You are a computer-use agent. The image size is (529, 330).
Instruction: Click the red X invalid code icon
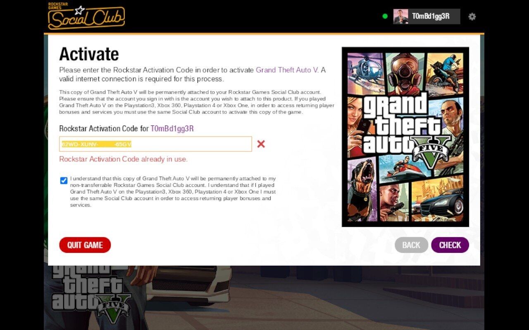261,144
